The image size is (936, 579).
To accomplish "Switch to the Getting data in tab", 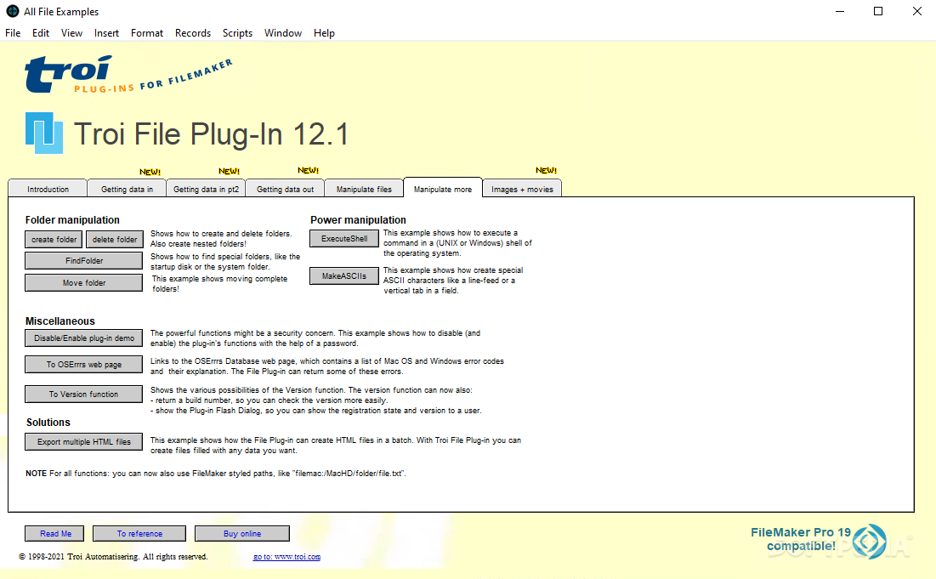I will [x=127, y=189].
